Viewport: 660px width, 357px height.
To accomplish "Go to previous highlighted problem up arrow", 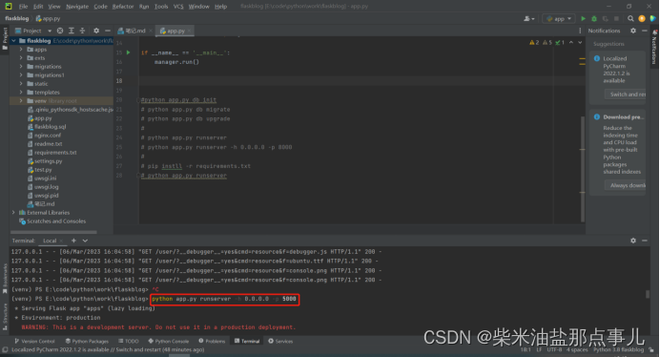I will click(571, 43).
